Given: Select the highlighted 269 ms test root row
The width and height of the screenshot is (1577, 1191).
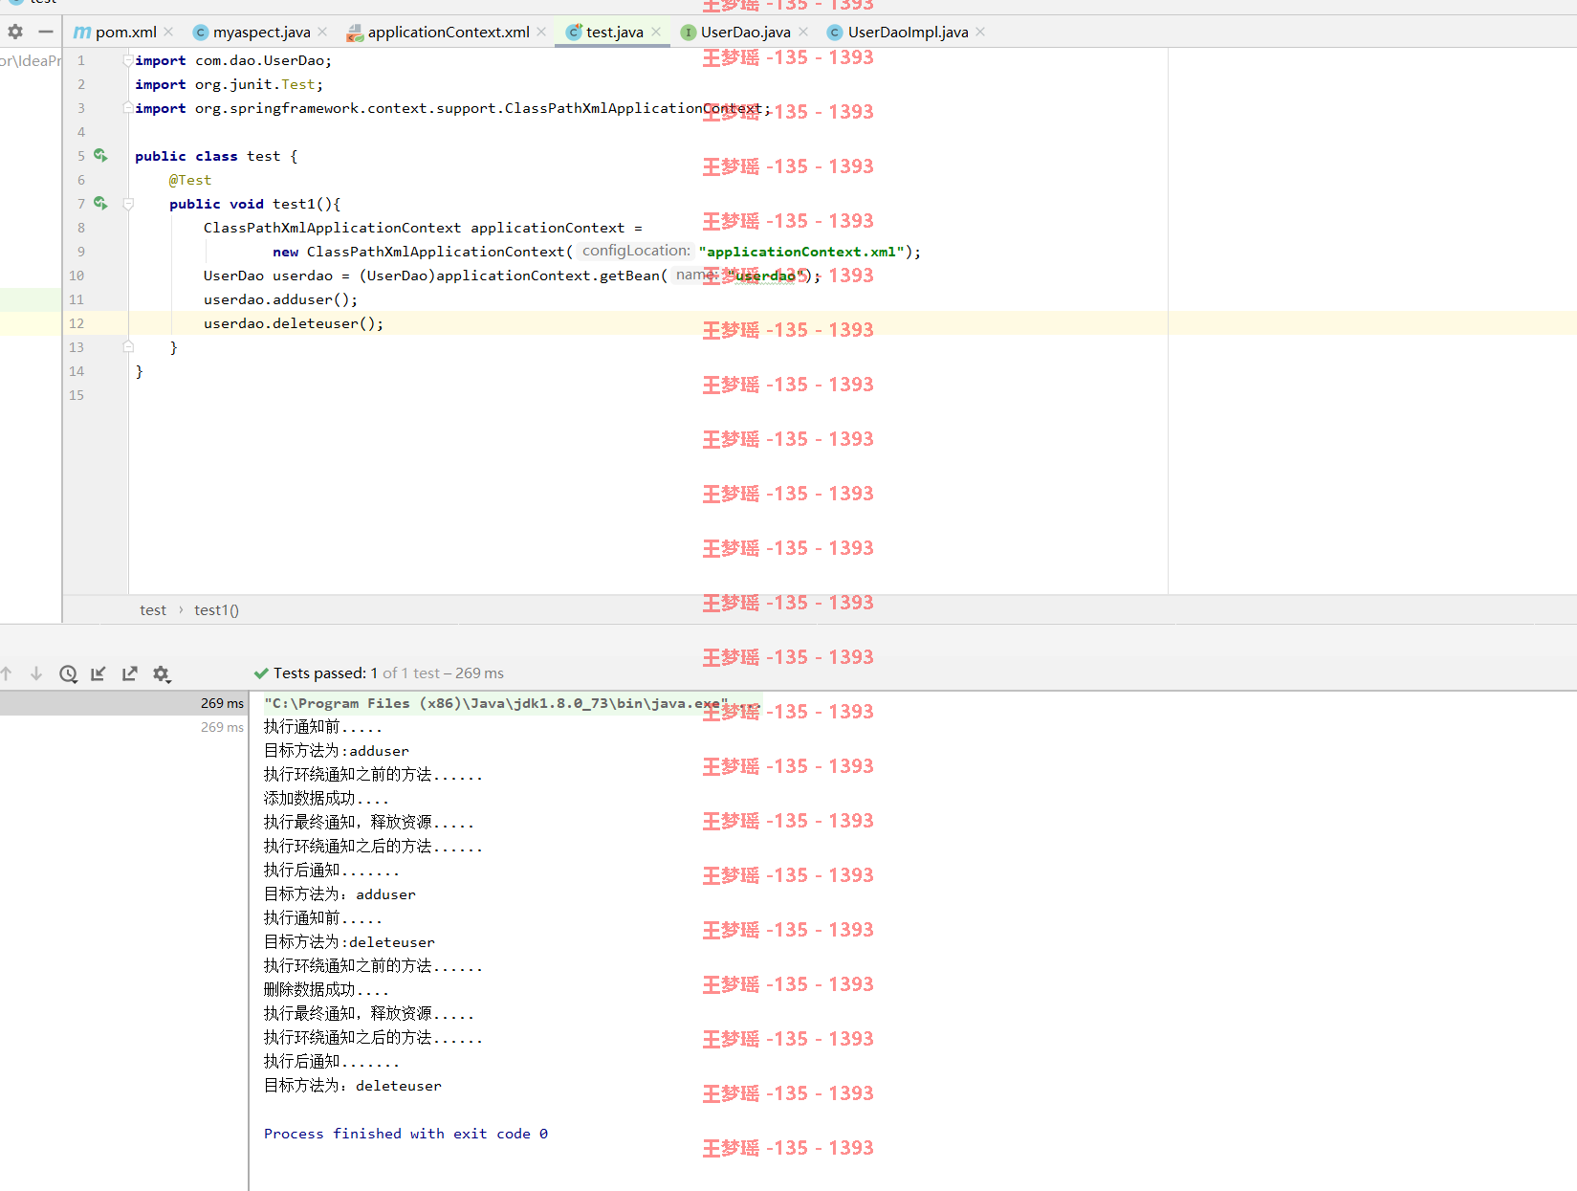Looking at the screenshot, I should click(123, 703).
